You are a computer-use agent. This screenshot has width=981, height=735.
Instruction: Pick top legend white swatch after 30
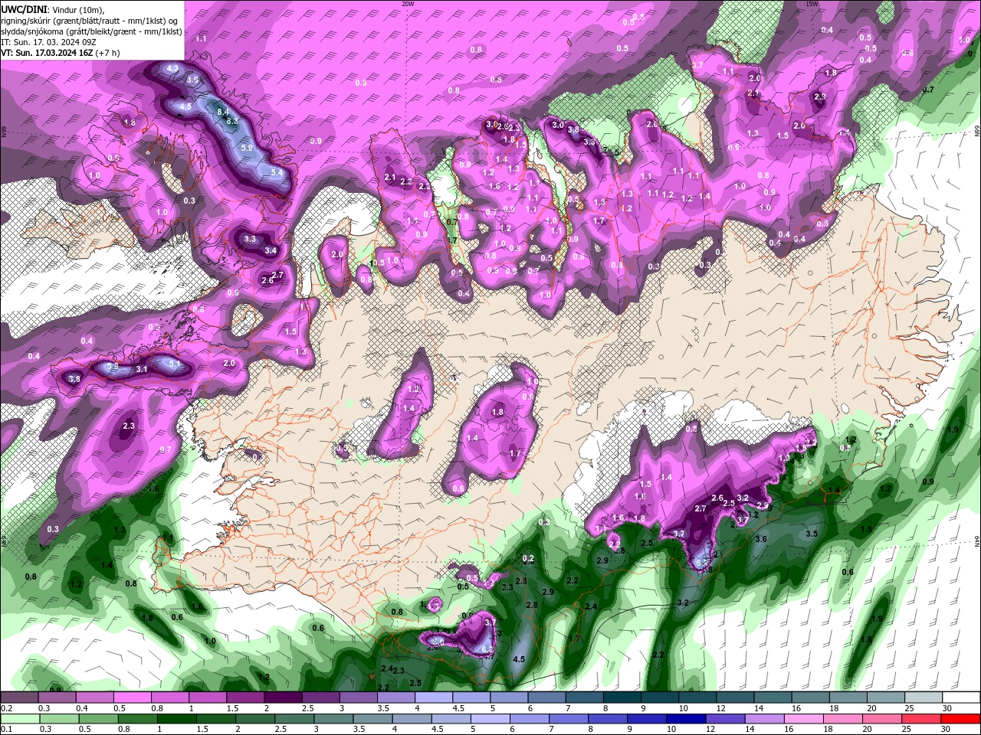[x=962, y=697]
